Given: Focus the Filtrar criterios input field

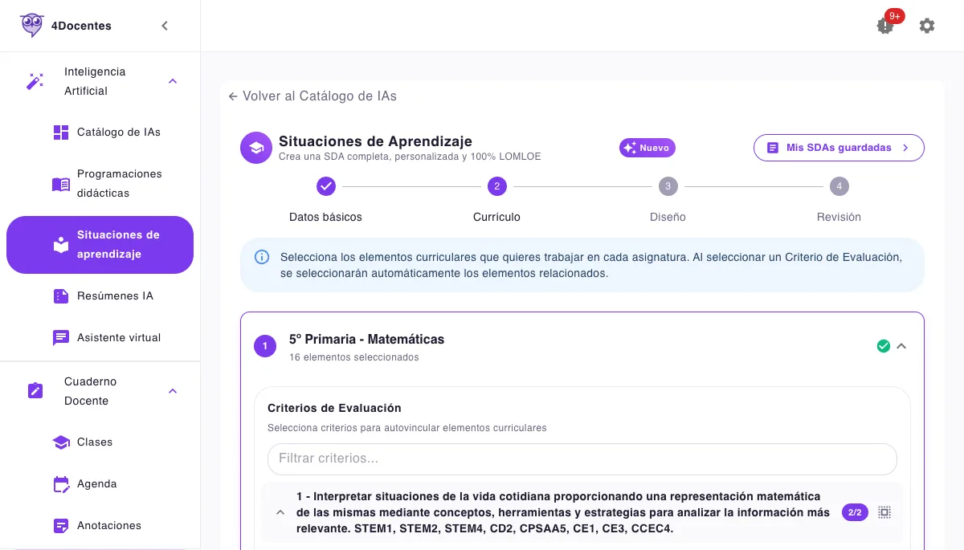Looking at the screenshot, I should coord(582,459).
